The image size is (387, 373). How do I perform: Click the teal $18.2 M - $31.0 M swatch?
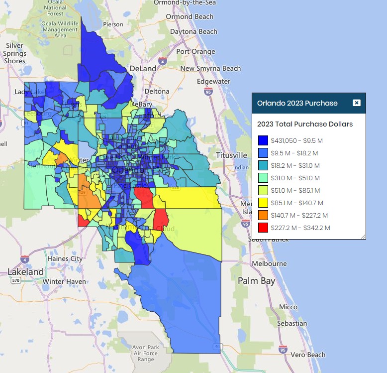point(263,165)
